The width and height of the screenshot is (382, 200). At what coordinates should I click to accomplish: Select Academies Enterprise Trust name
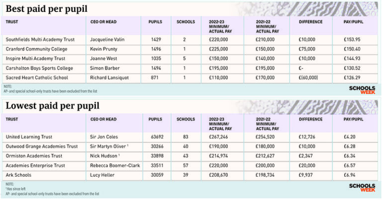[x=35, y=165]
